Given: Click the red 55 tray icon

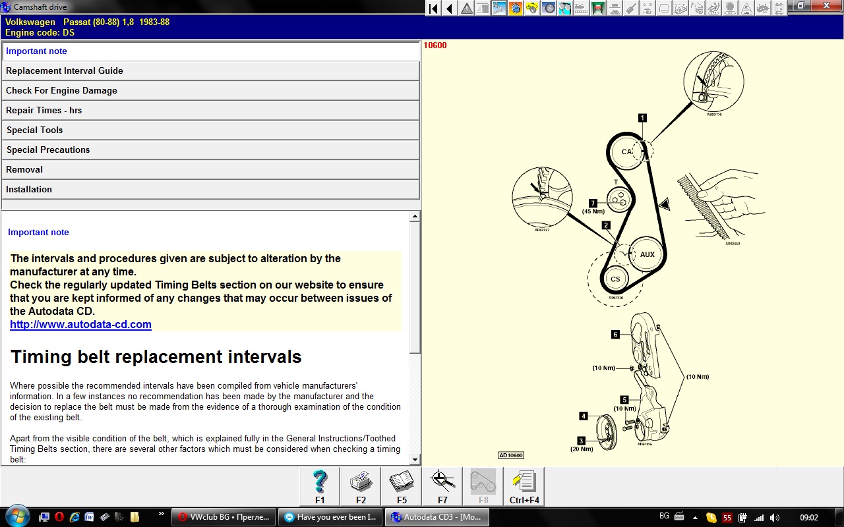Looking at the screenshot, I should (727, 518).
